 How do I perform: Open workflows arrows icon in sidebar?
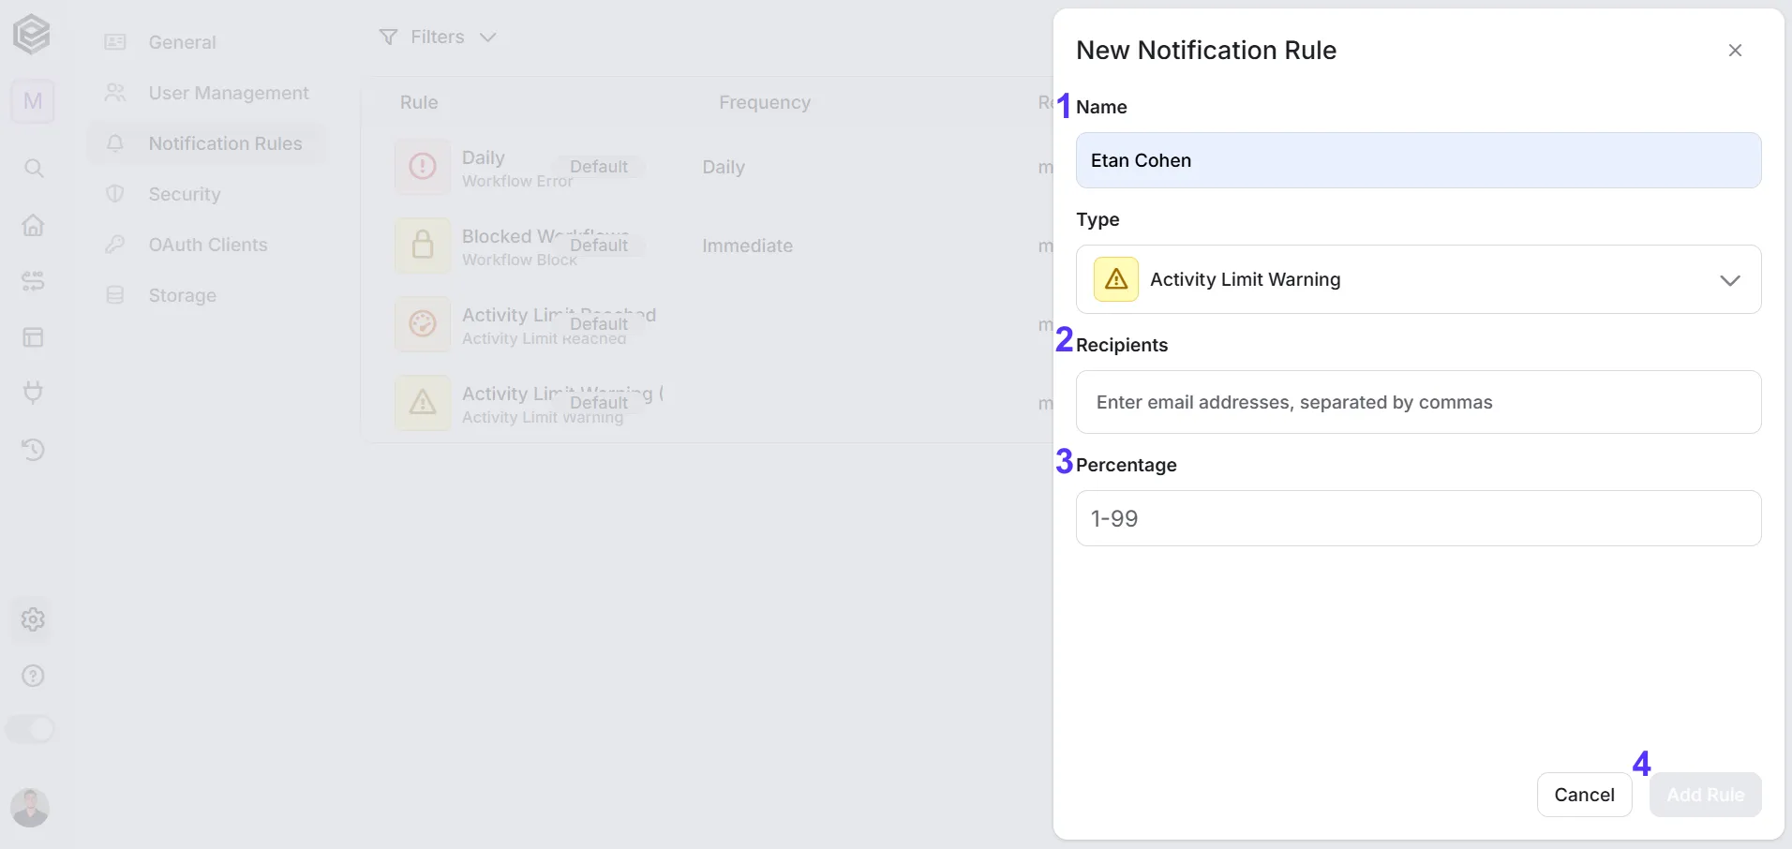pyautogui.click(x=33, y=281)
